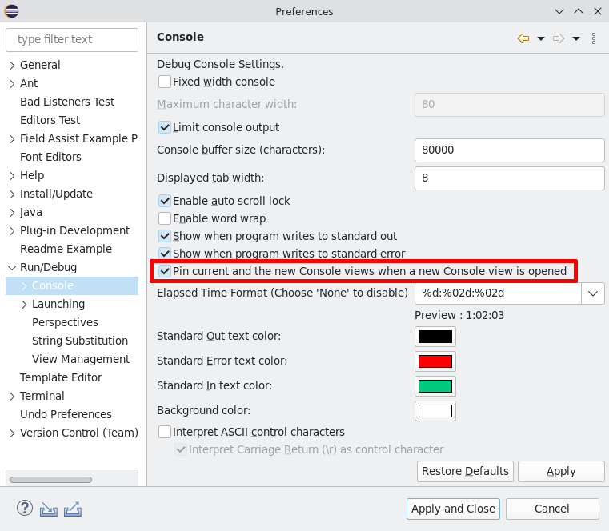Expand the Field Assist Example node
The width and height of the screenshot is (609, 531).
pos(12,138)
